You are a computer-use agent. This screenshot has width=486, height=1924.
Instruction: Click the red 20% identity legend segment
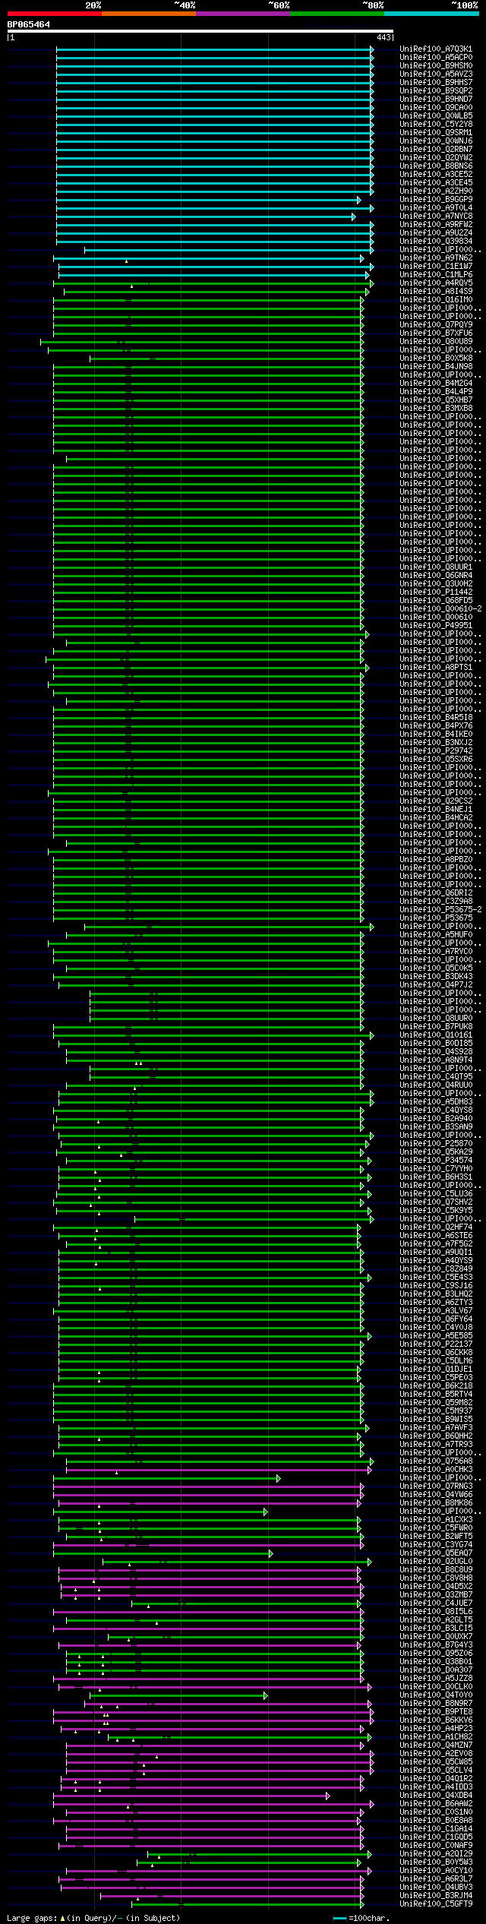coord(54,14)
